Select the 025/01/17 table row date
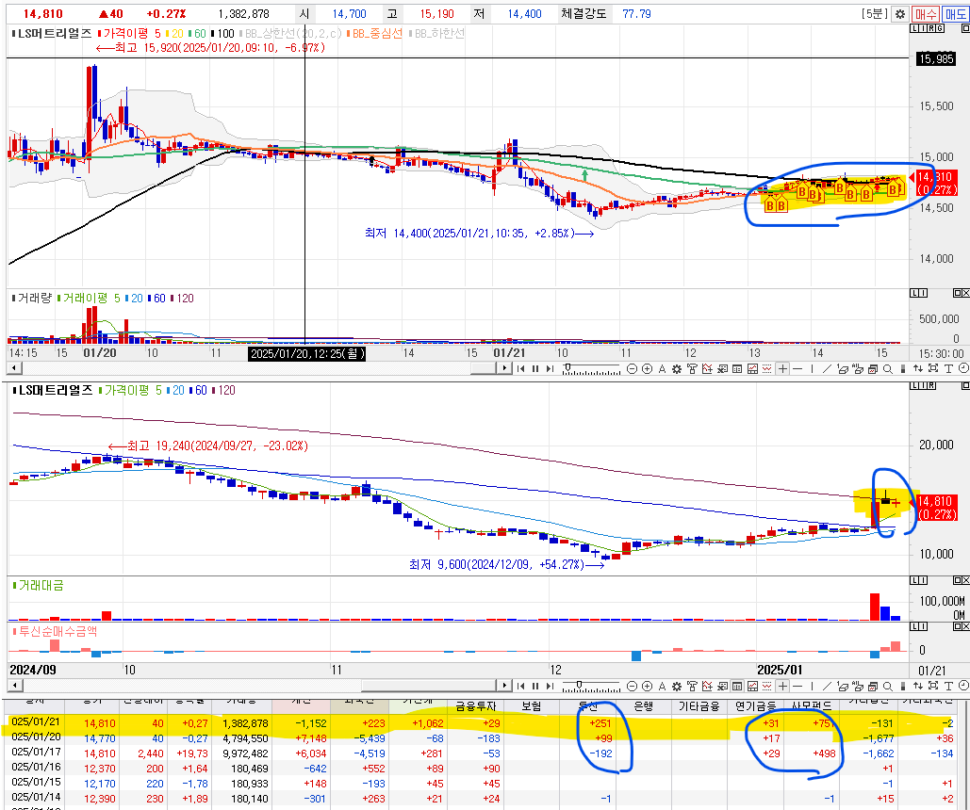Viewport: 970px width, 810px height. (36, 753)
